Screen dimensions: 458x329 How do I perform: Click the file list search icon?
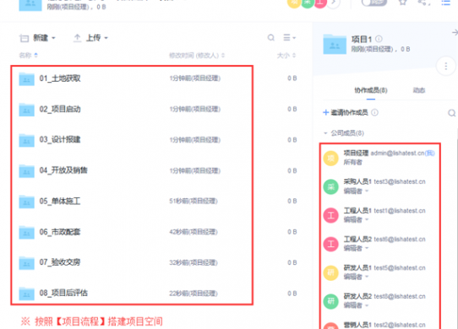point(271,38)
